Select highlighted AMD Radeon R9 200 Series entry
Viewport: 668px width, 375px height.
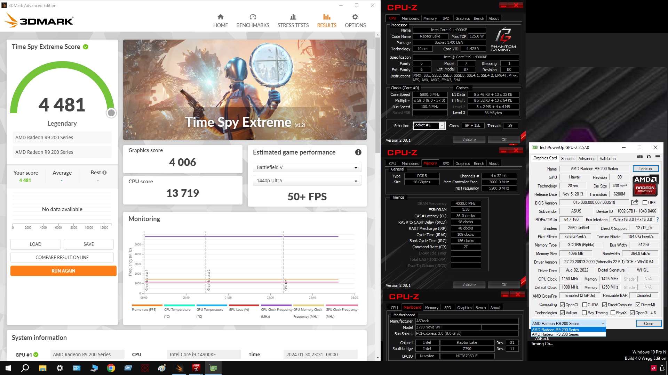tap(568, 330)
